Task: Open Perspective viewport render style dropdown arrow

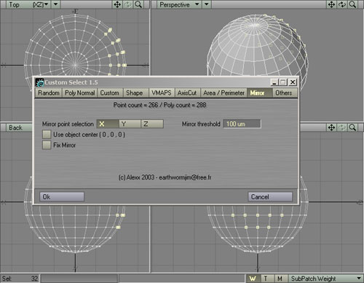Action: pos(207,4)
